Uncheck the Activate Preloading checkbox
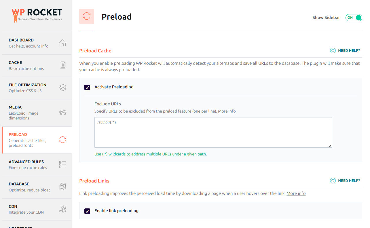 pos(87,87)
